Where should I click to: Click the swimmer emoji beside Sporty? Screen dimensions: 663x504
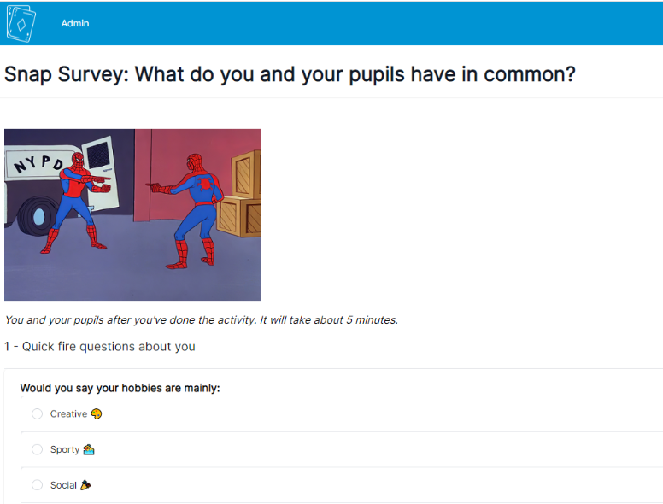[x=89, y=449]
